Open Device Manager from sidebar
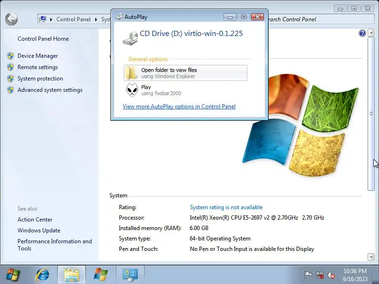 pyautogui.click(x=38, y=56)
